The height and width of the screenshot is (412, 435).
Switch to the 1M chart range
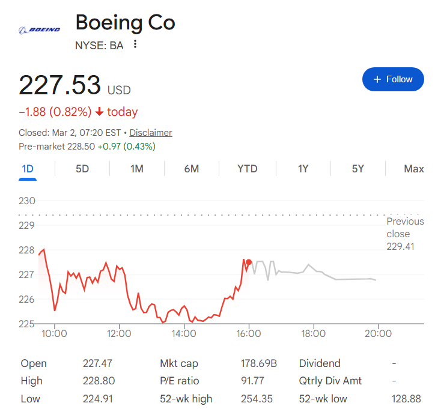pyautogui.click(x=137, y=169)
